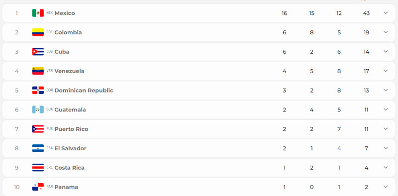Click the Costa Rica flag icon
The image size is (398, 196).
[38, 168]
